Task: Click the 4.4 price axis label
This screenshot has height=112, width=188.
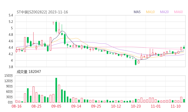Action: [11, 48]
